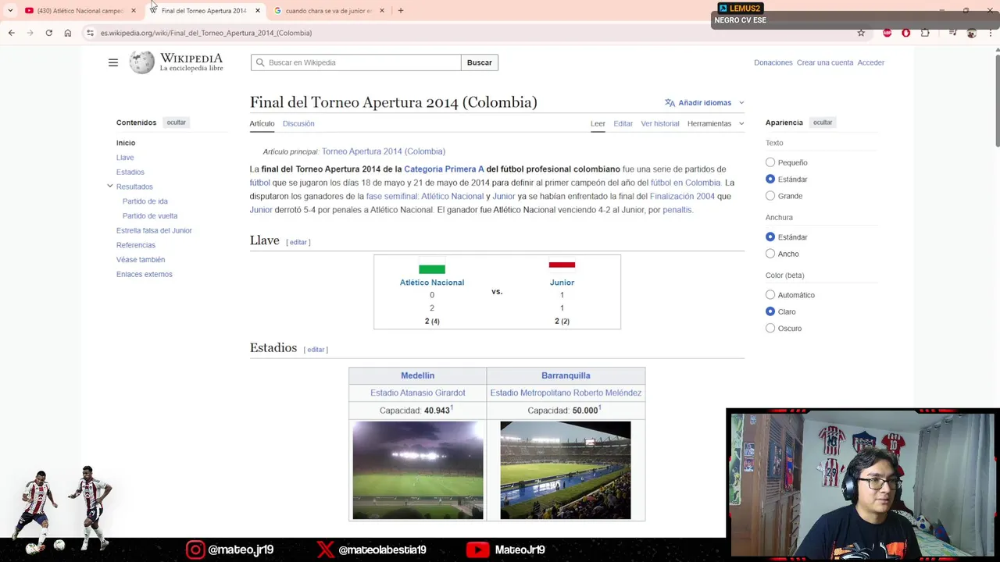
Task: Select Claro color mode
Action: (x=770, y=311)
